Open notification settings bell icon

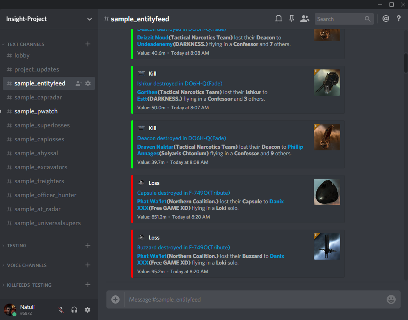pyautogui.click(x=279, y=19)
